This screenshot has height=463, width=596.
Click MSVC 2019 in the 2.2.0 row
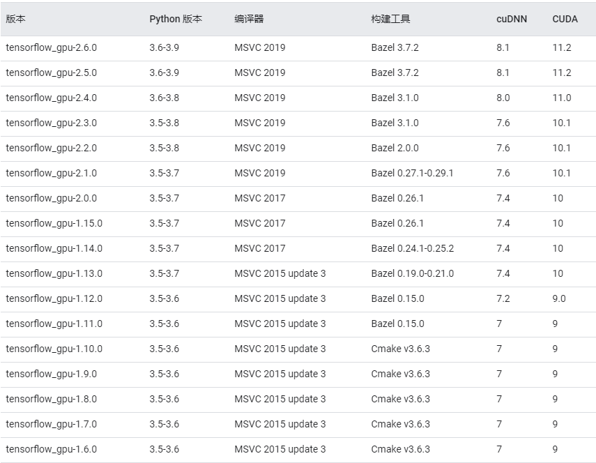[x=260, y=148]
